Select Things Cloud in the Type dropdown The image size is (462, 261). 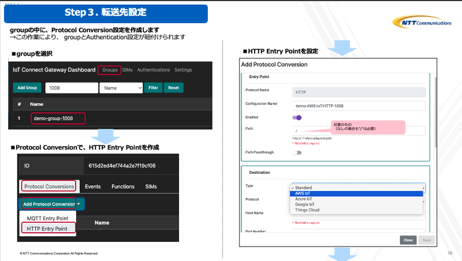point(356,210)
